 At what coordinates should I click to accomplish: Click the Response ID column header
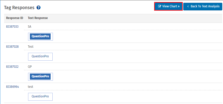click(15, 18)
